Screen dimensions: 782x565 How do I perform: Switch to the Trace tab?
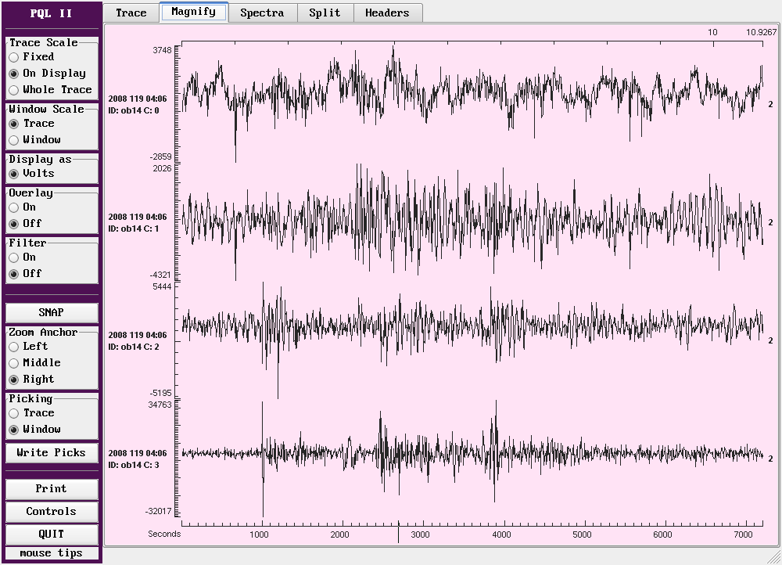click(131, 13)
